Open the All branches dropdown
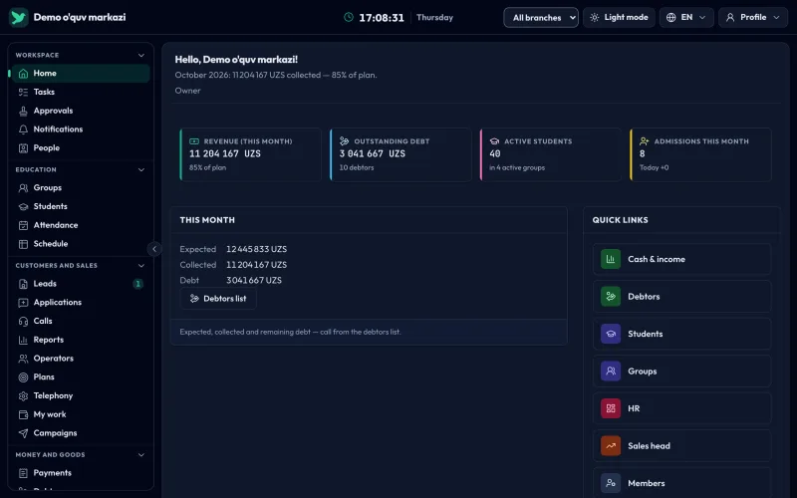 541,17
